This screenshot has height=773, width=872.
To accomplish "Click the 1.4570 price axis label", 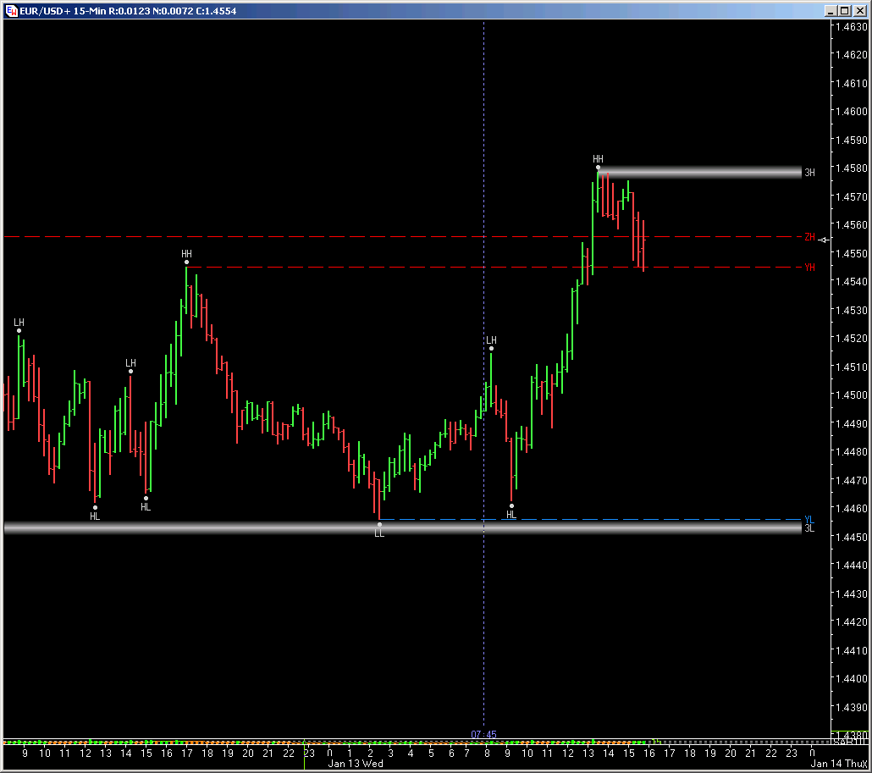I will [x=852, y=197].
